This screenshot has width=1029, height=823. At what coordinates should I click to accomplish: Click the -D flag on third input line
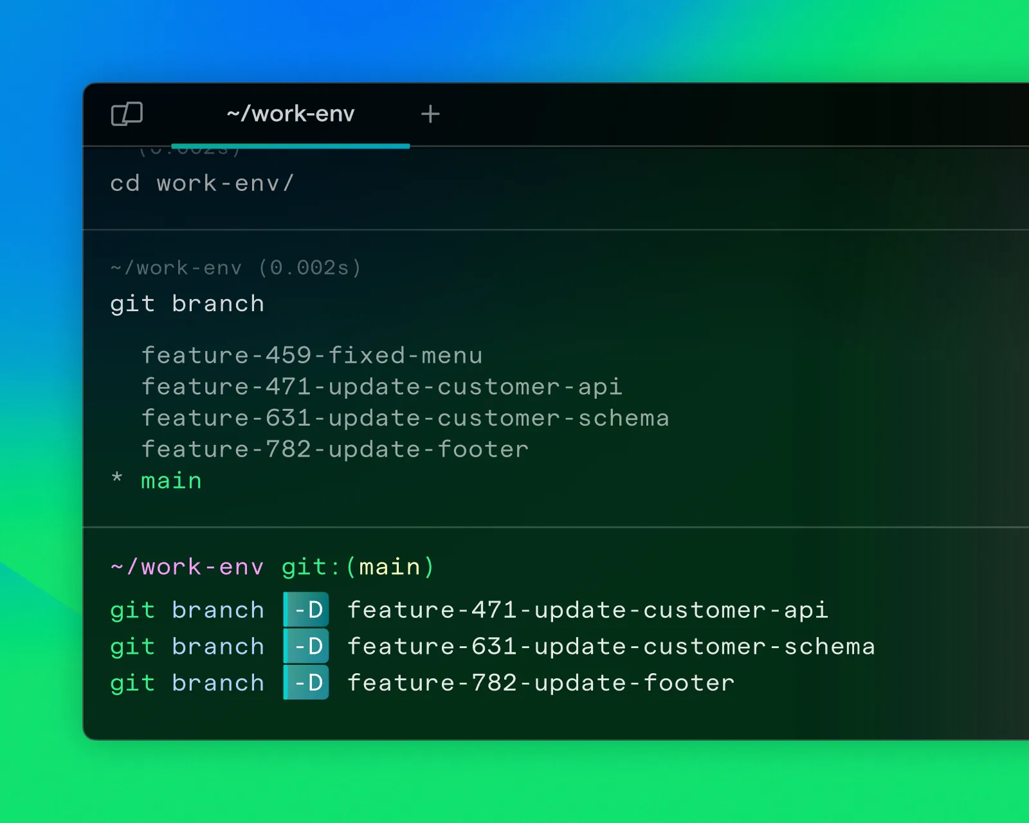pos(307,683)
